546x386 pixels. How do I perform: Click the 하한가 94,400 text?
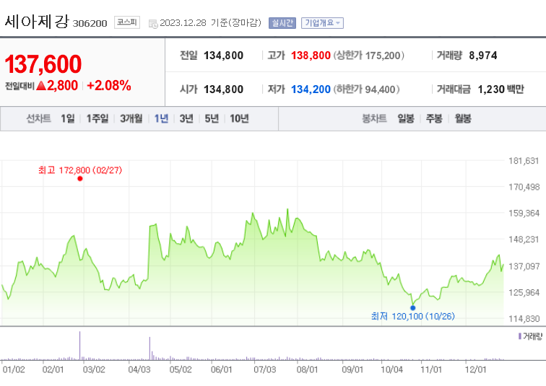[366, 89]
